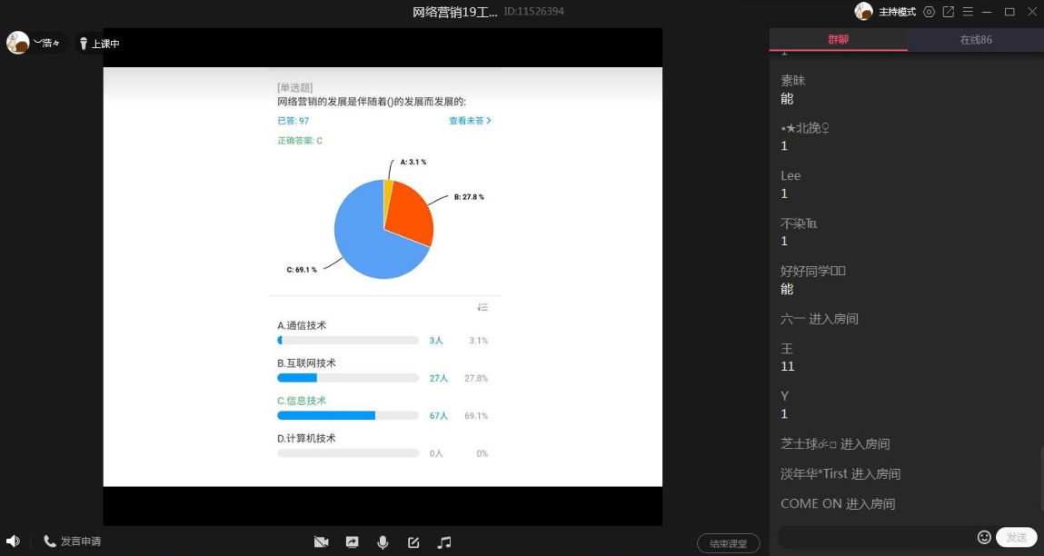This screenshot has width=1044, height=556.
Task: Toggle the speaker volume icon
Action: tap(13, 541)
